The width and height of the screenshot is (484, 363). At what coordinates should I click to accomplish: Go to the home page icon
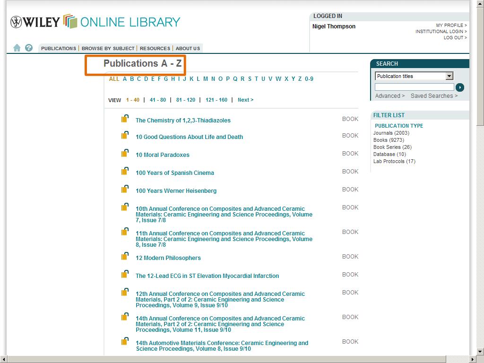coord(17,48)
